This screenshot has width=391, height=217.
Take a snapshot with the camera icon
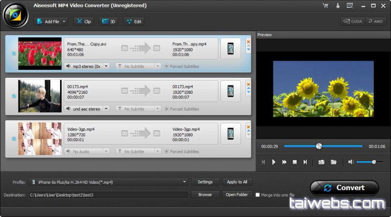(321, 162)
